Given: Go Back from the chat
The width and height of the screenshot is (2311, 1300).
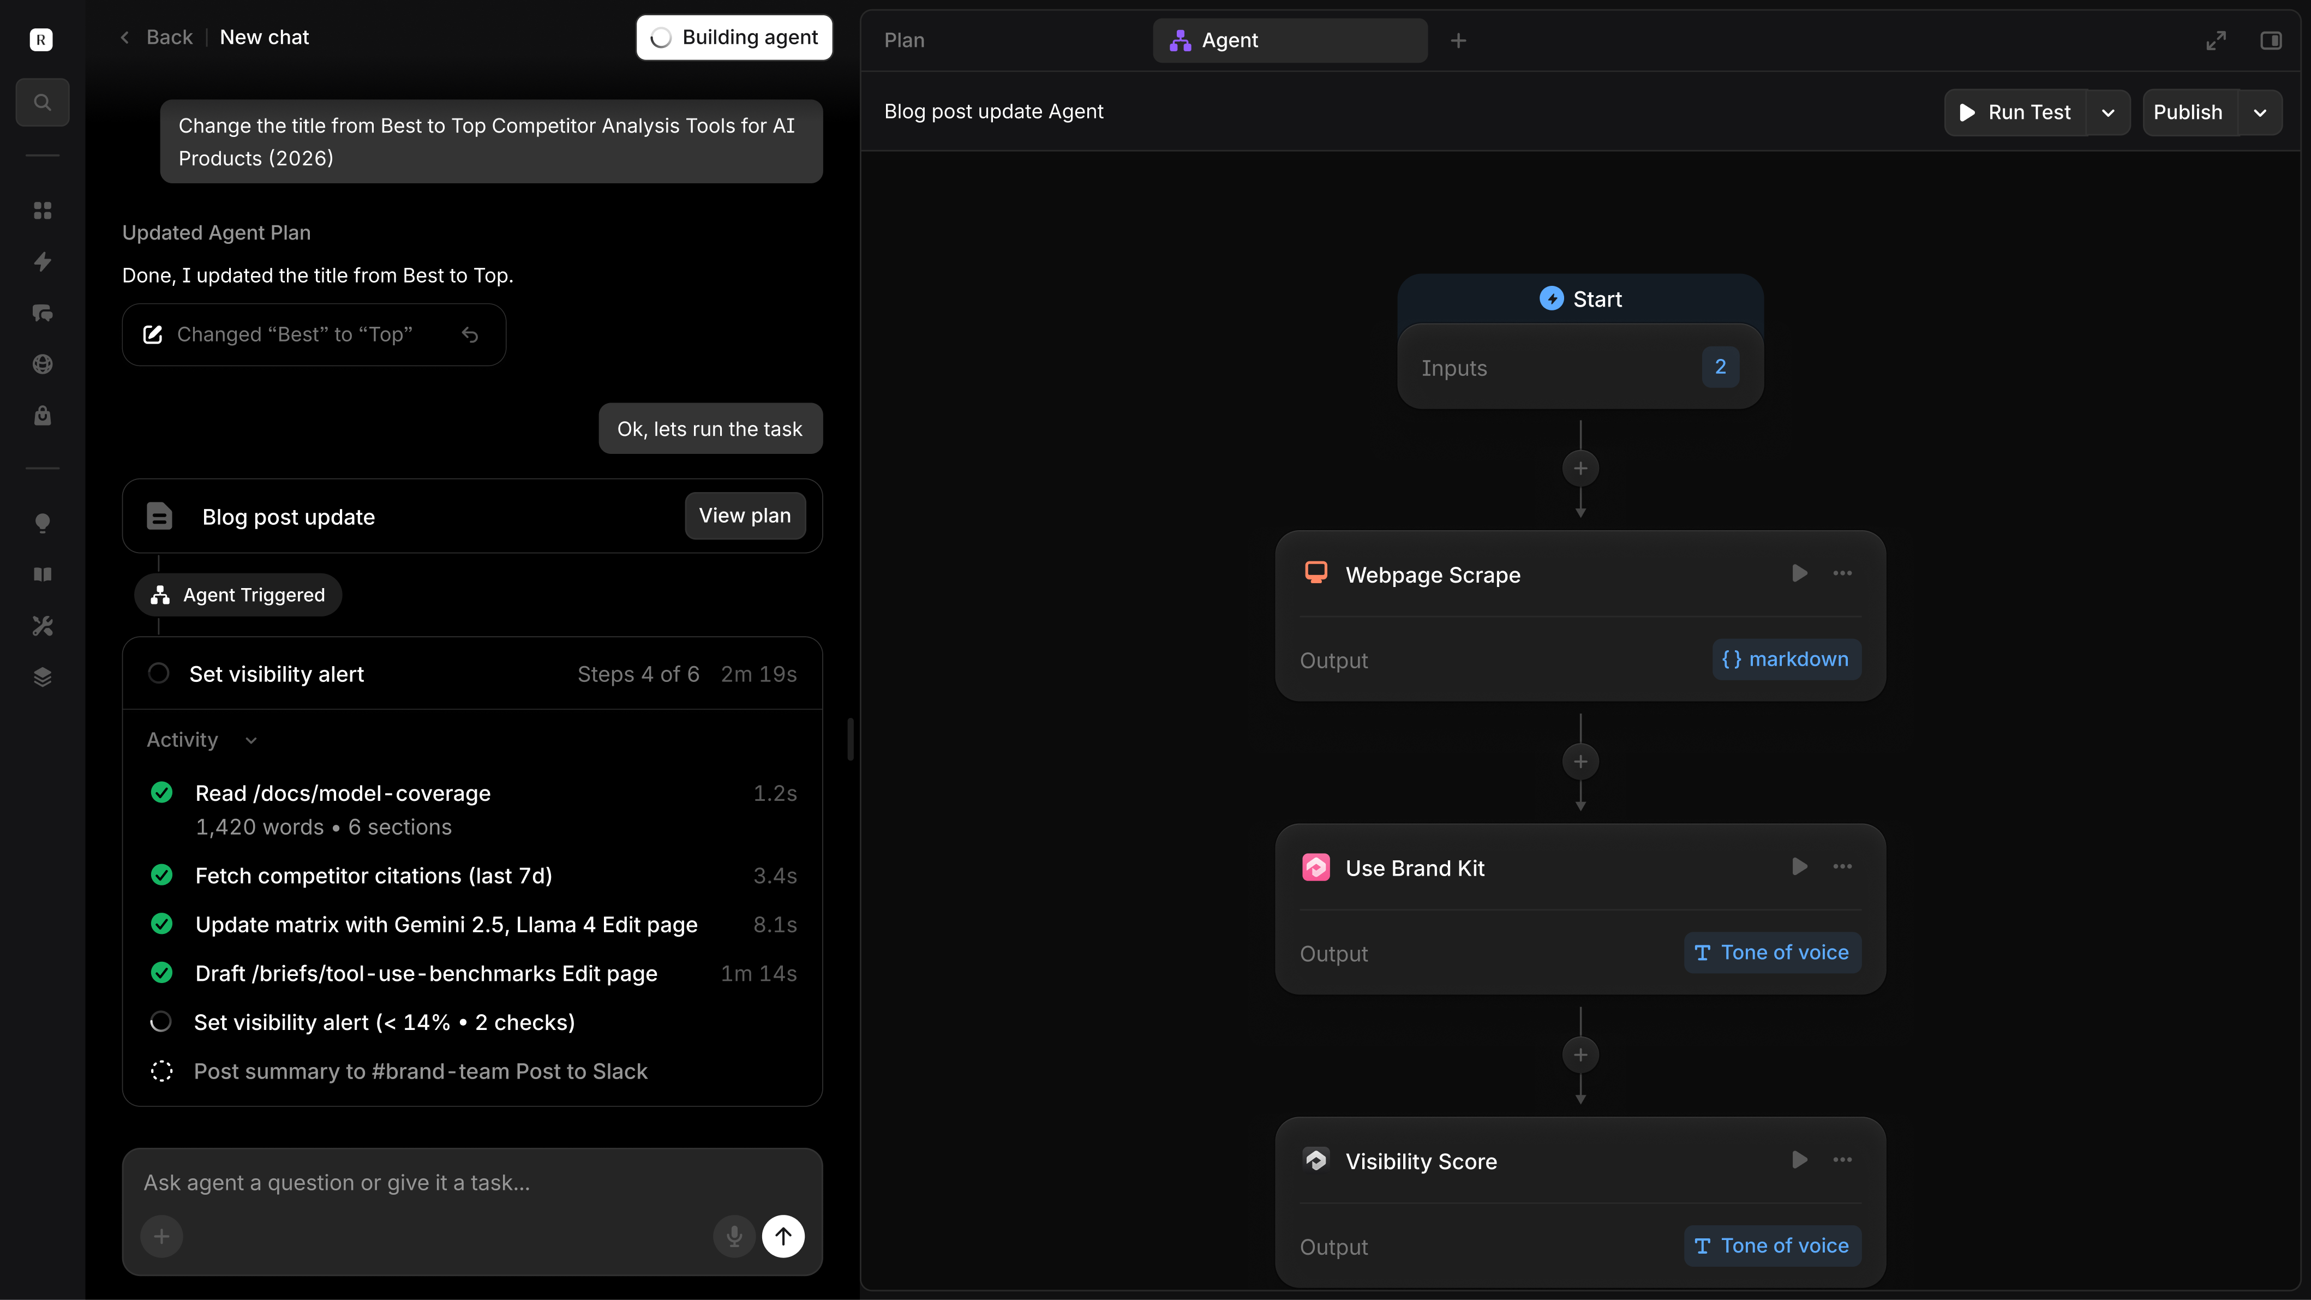Looking at the screenshot, I should [157, 38].
